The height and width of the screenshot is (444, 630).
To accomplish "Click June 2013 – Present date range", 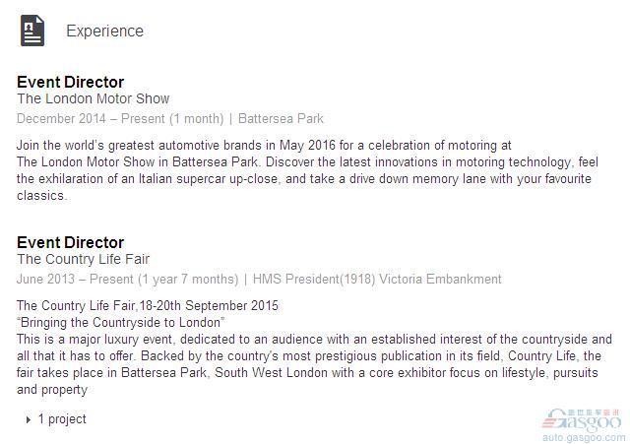I will coord(75,279).
